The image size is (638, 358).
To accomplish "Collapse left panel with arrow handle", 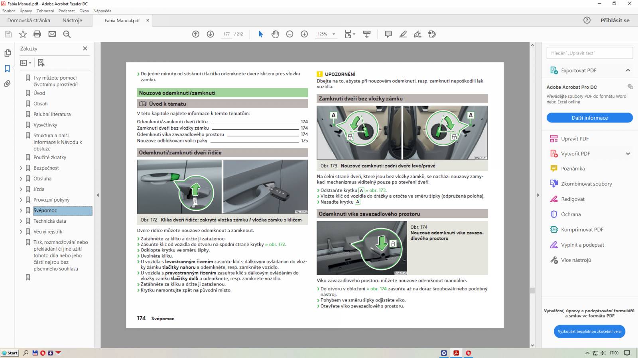I will tap(98, 195).
